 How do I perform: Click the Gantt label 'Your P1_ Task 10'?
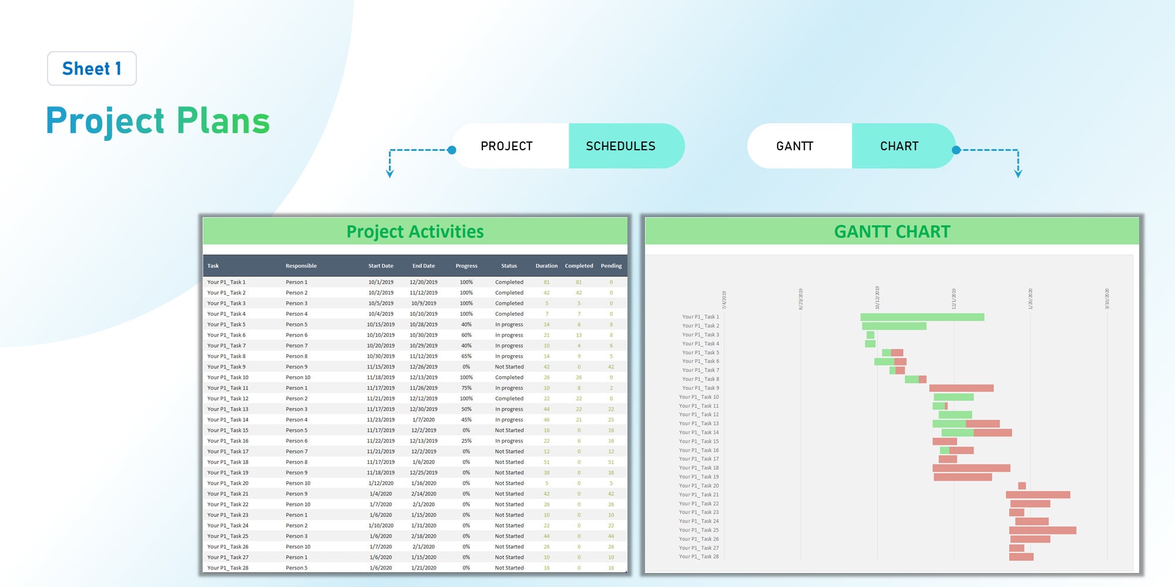tap(699, 397)
